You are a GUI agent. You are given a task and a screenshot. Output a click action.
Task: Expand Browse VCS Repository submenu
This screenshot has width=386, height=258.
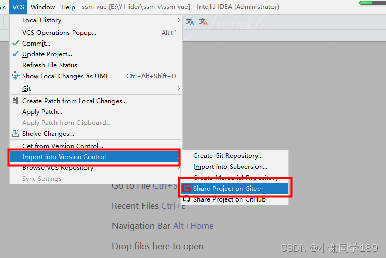(x=96, y=168)
